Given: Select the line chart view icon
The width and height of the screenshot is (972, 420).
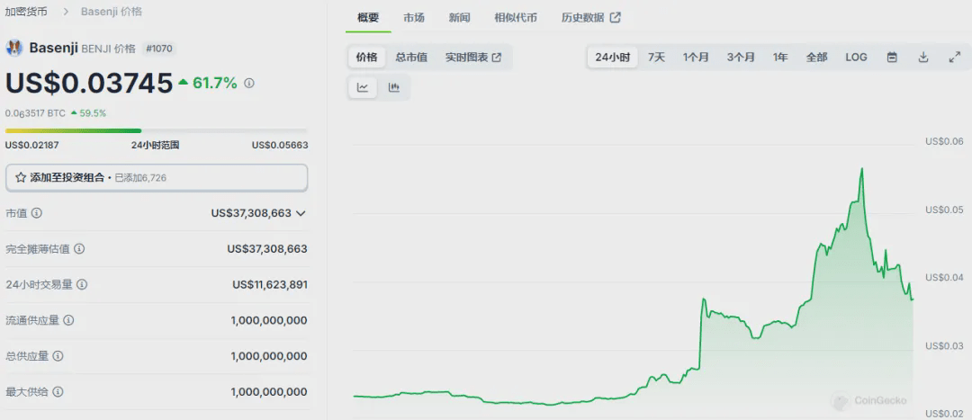Looking at the screenshot, I should (x=363, y=87).
